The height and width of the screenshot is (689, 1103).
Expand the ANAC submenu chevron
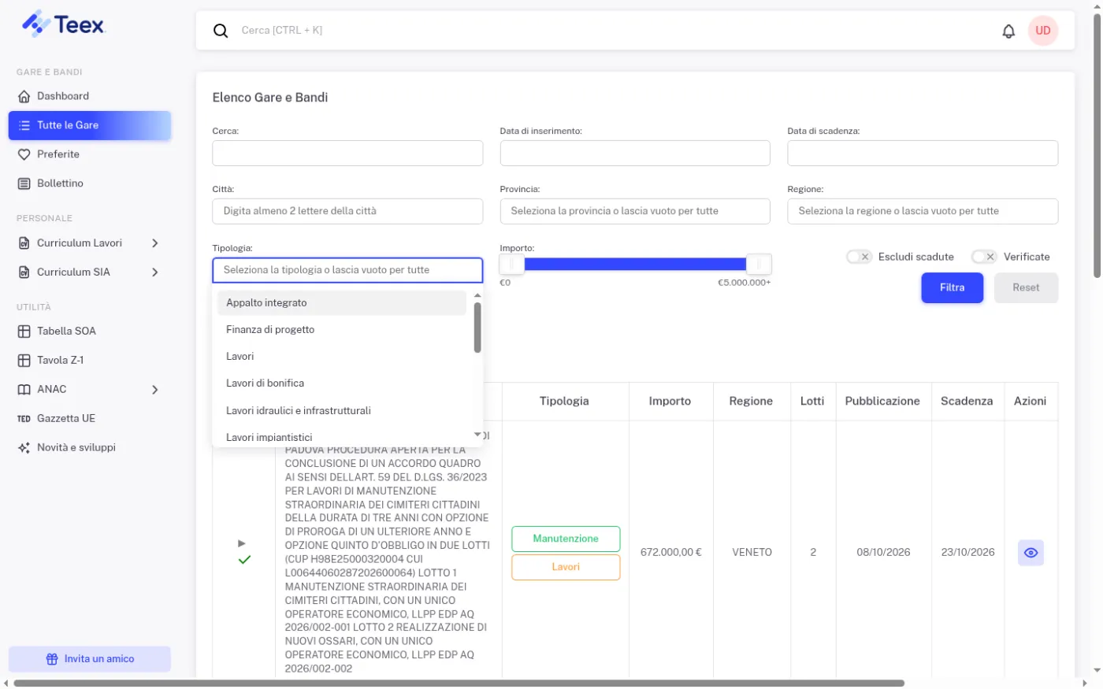point(155,390)
